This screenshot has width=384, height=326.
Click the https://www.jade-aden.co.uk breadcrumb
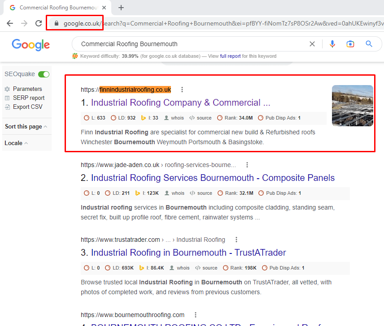(120, 165)
